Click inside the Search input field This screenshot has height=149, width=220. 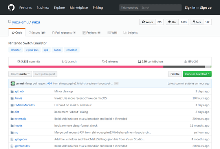[161, 7]
